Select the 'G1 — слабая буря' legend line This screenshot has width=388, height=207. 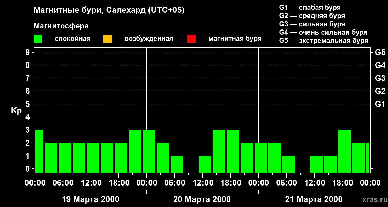310,8
